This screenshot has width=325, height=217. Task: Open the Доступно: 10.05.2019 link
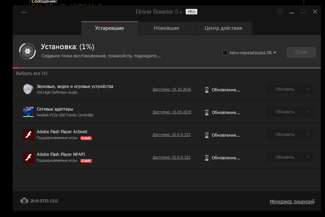point(172,112)
